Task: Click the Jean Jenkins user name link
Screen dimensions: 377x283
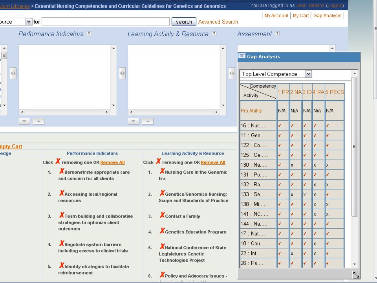Action: click(x=310, y=5)
